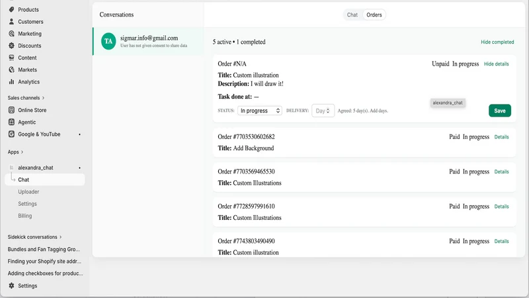The image size is (529, 298).
Task: Open Uploader under alexandra_chat
Action: 28,192
